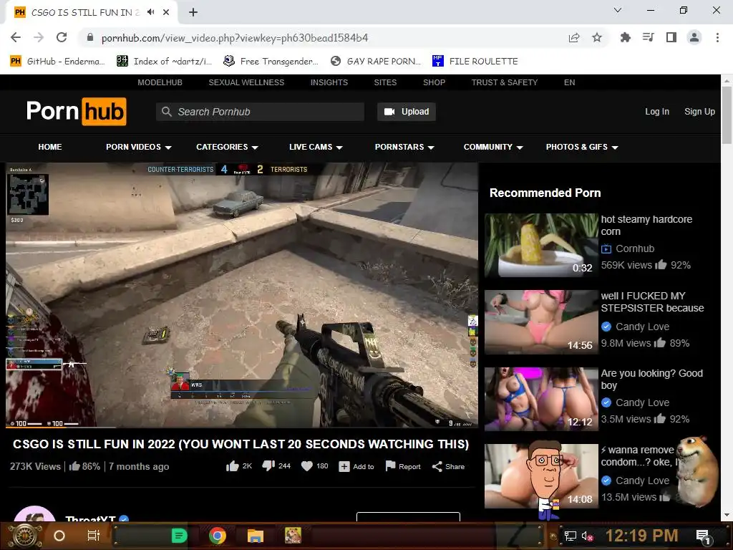Expand the VIDEOS nav dropdown
This screenshot has height=550, width=733.
point(138,147)
